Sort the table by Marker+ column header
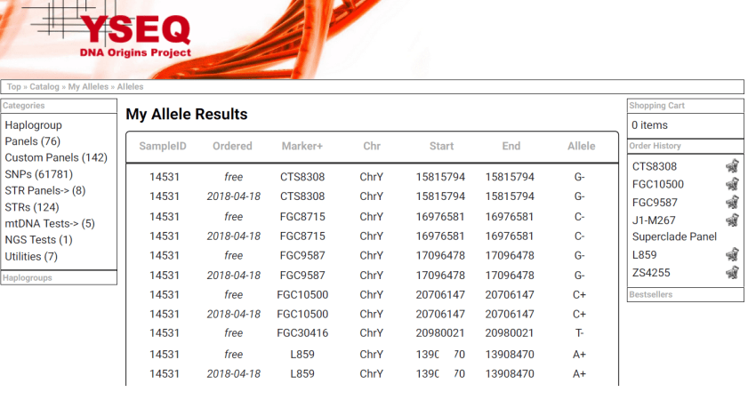Viewport: 748px width, 400px height. (302, 147)
